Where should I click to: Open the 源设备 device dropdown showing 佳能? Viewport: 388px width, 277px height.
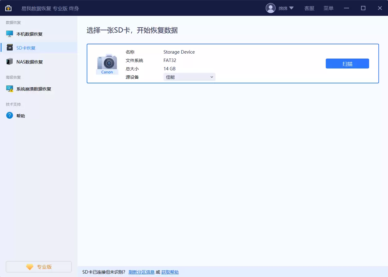[189, 77]
